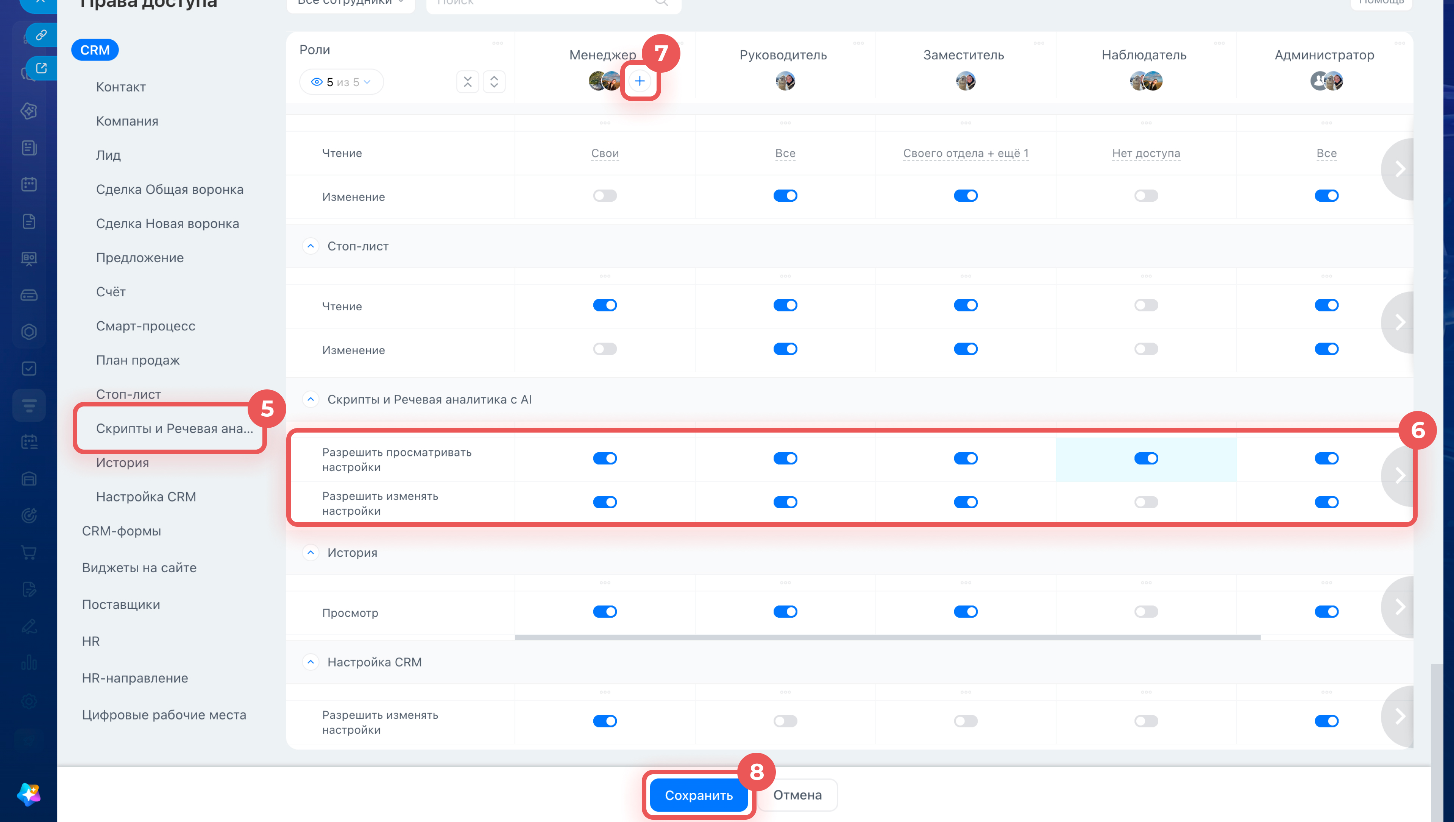Click the Сохранить button
This screenshot has width=1454, height=822.
click(699, 795)
